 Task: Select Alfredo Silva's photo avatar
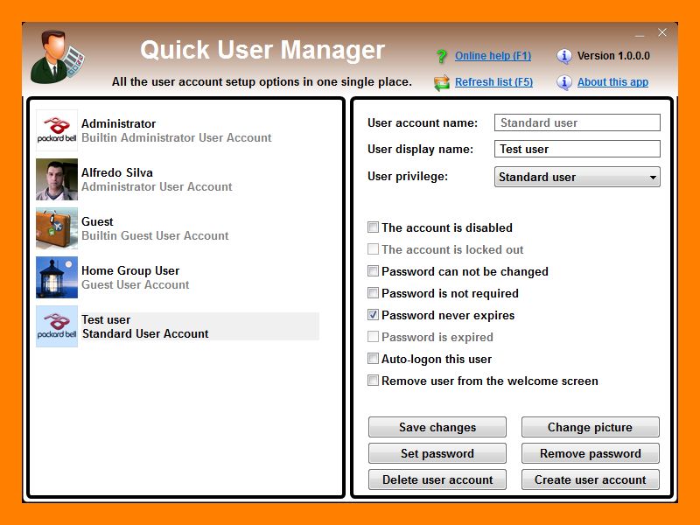point(57,179)
